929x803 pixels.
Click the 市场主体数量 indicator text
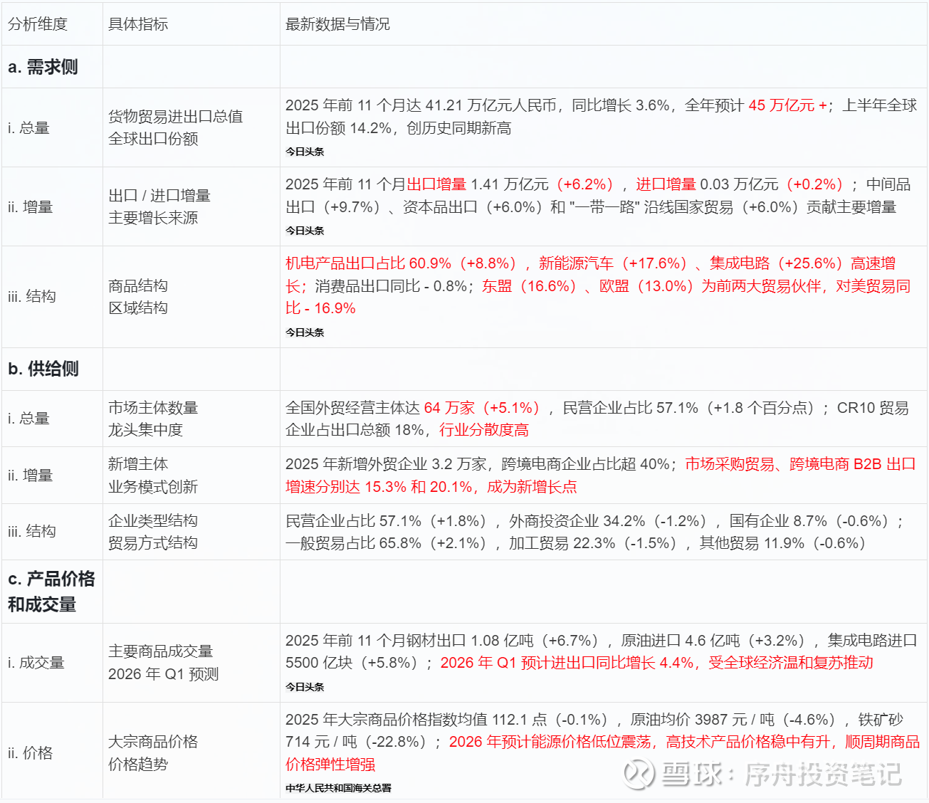153,408
